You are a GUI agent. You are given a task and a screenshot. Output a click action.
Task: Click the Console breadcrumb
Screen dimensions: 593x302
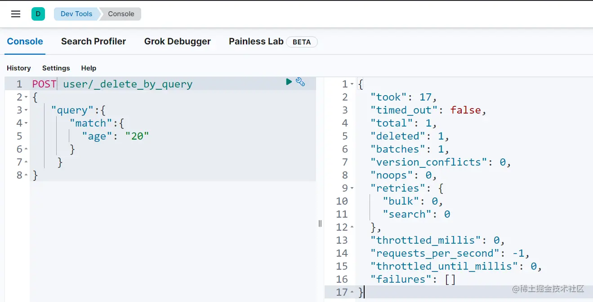[x=121, y=14]
